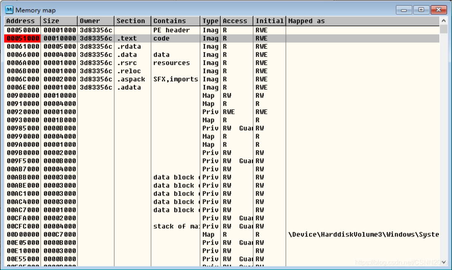Select the row at address 00D00000
Viewport: 452px width, 270px height.
(x=222, y=234)
